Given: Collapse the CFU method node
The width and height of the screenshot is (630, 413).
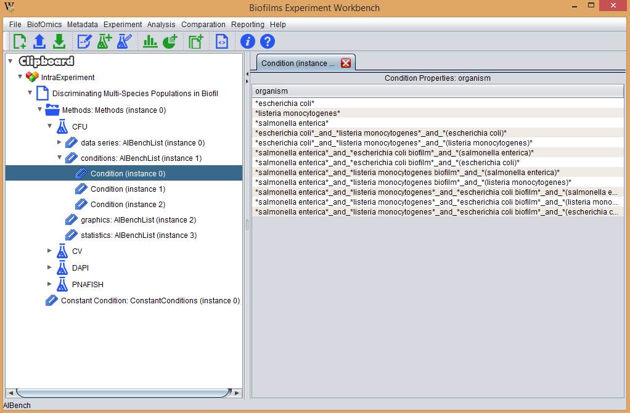Looking at the screenshot, I should click(49, 126).
